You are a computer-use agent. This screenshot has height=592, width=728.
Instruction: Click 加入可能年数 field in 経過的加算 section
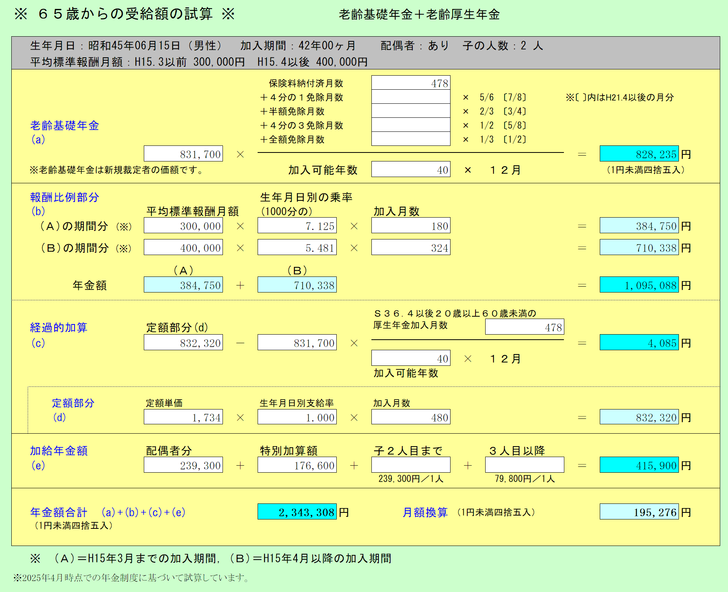411,358
